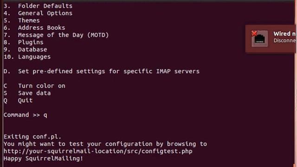Click the Plugins menu line
The image size is (297, 167).
click(24, 42)
